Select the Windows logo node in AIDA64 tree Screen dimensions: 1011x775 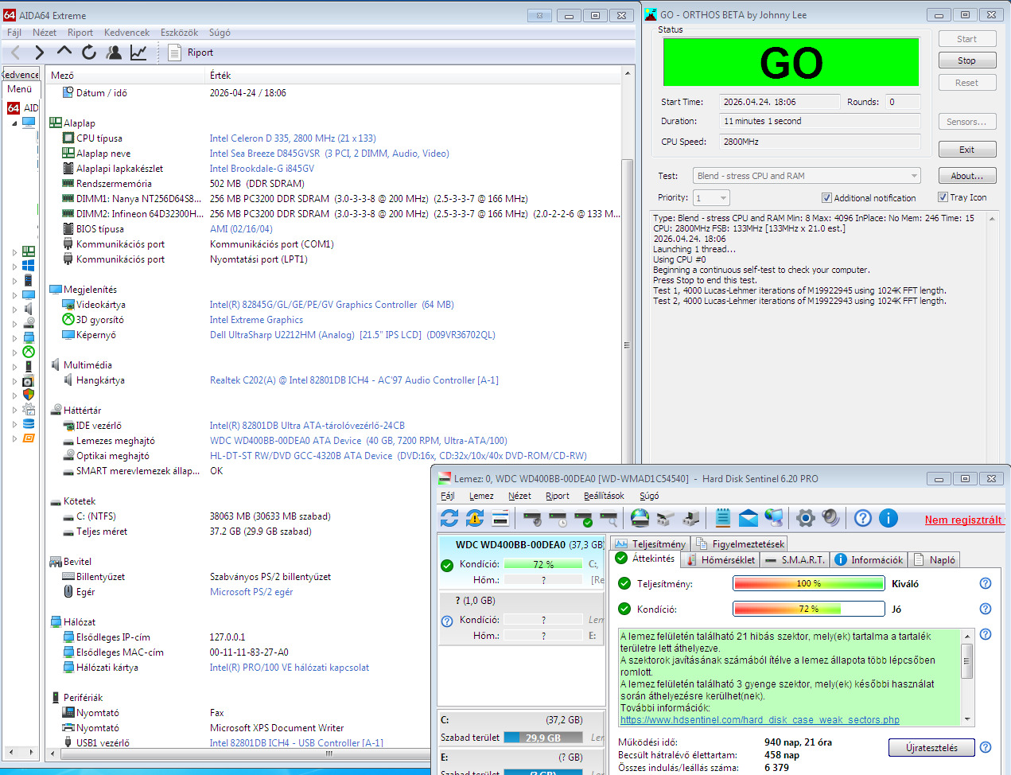29,266
